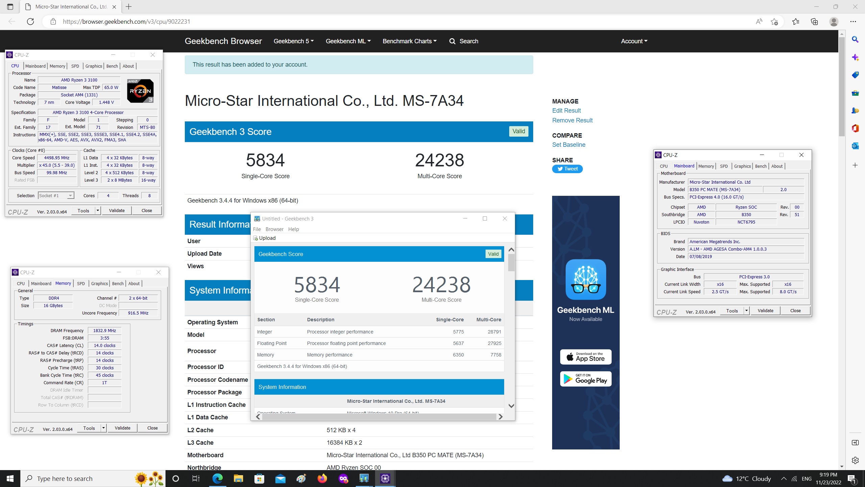This screenshot has width=865, height=487.
Task: Open the notifications center icon
Action: click(852, 479)
